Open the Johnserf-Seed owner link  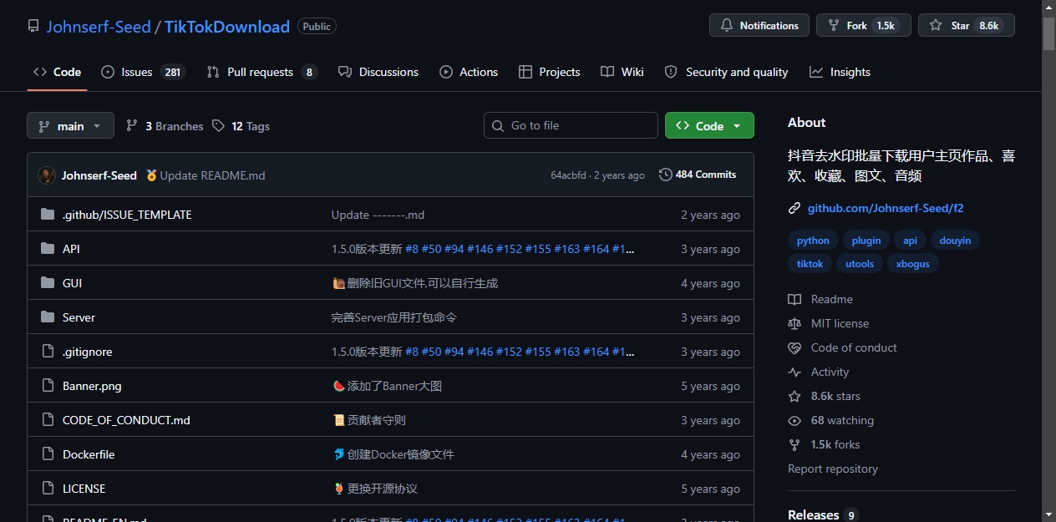(x=99, y=26)
